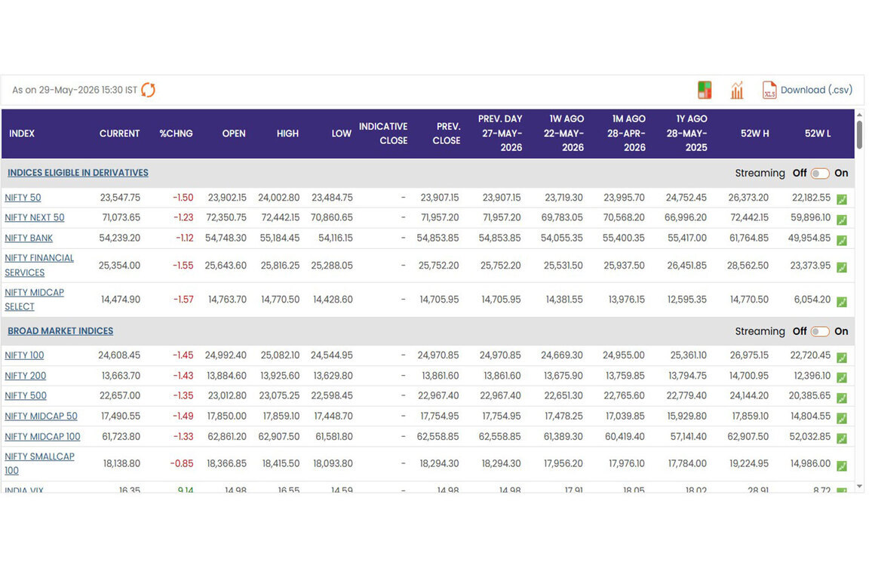Open the bar chart view icon
Viewport: 872px width, 581px height.
tap(737, 90)
